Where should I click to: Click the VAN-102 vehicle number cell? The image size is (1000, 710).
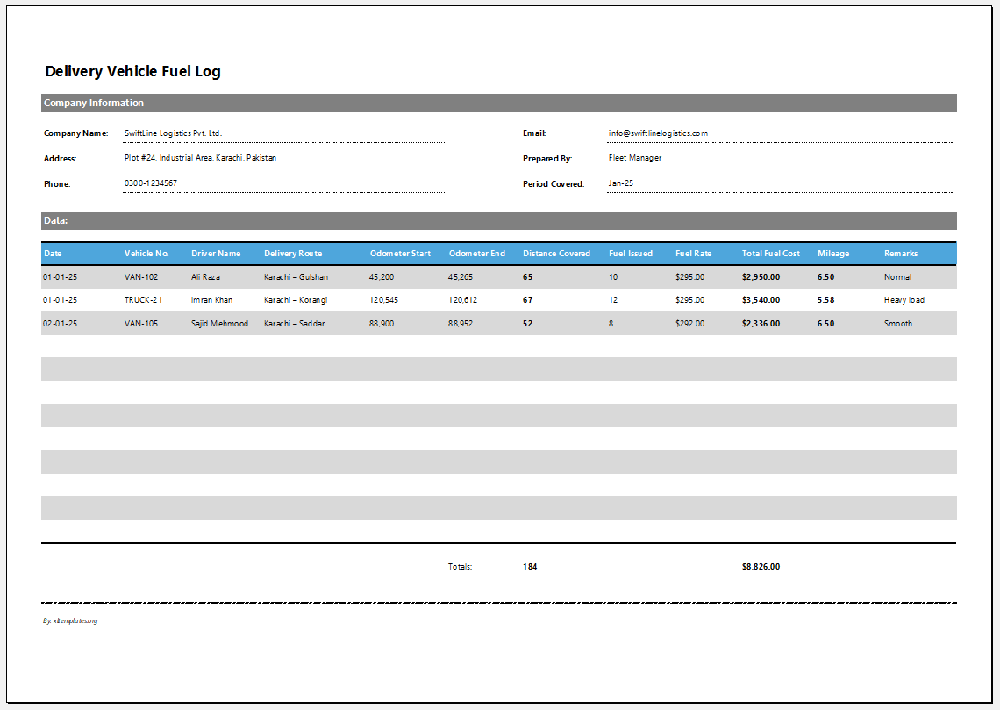pyautogui.click(x=141, y=277)
